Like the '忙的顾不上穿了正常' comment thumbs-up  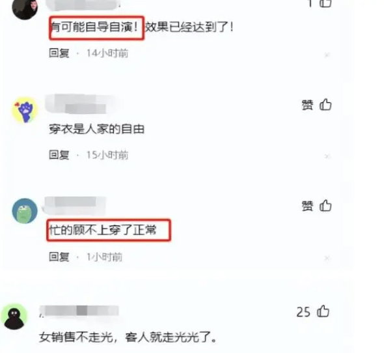tap(325, 205)
